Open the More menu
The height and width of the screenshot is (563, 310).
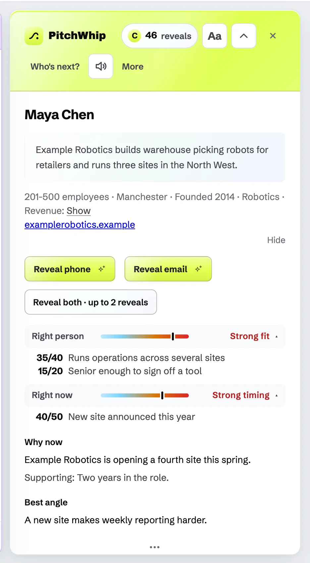tap(133, 67)
